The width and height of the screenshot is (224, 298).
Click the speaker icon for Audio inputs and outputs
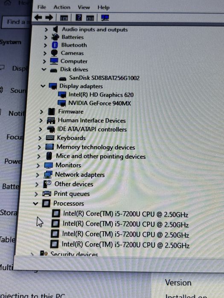pos(55,29)
